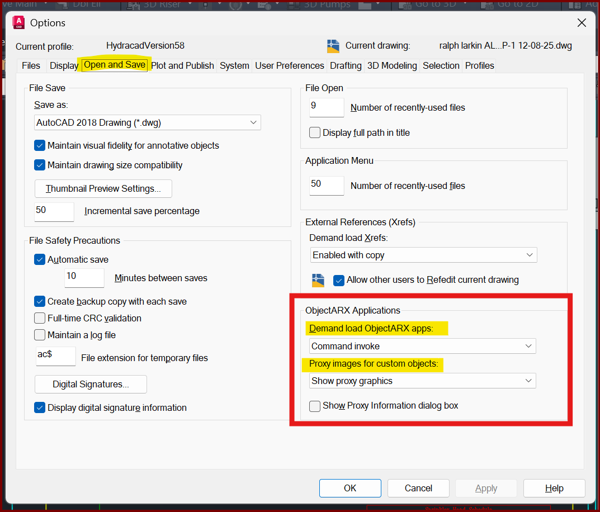Click the drawing icon beside Current drawing

[333, 46]
